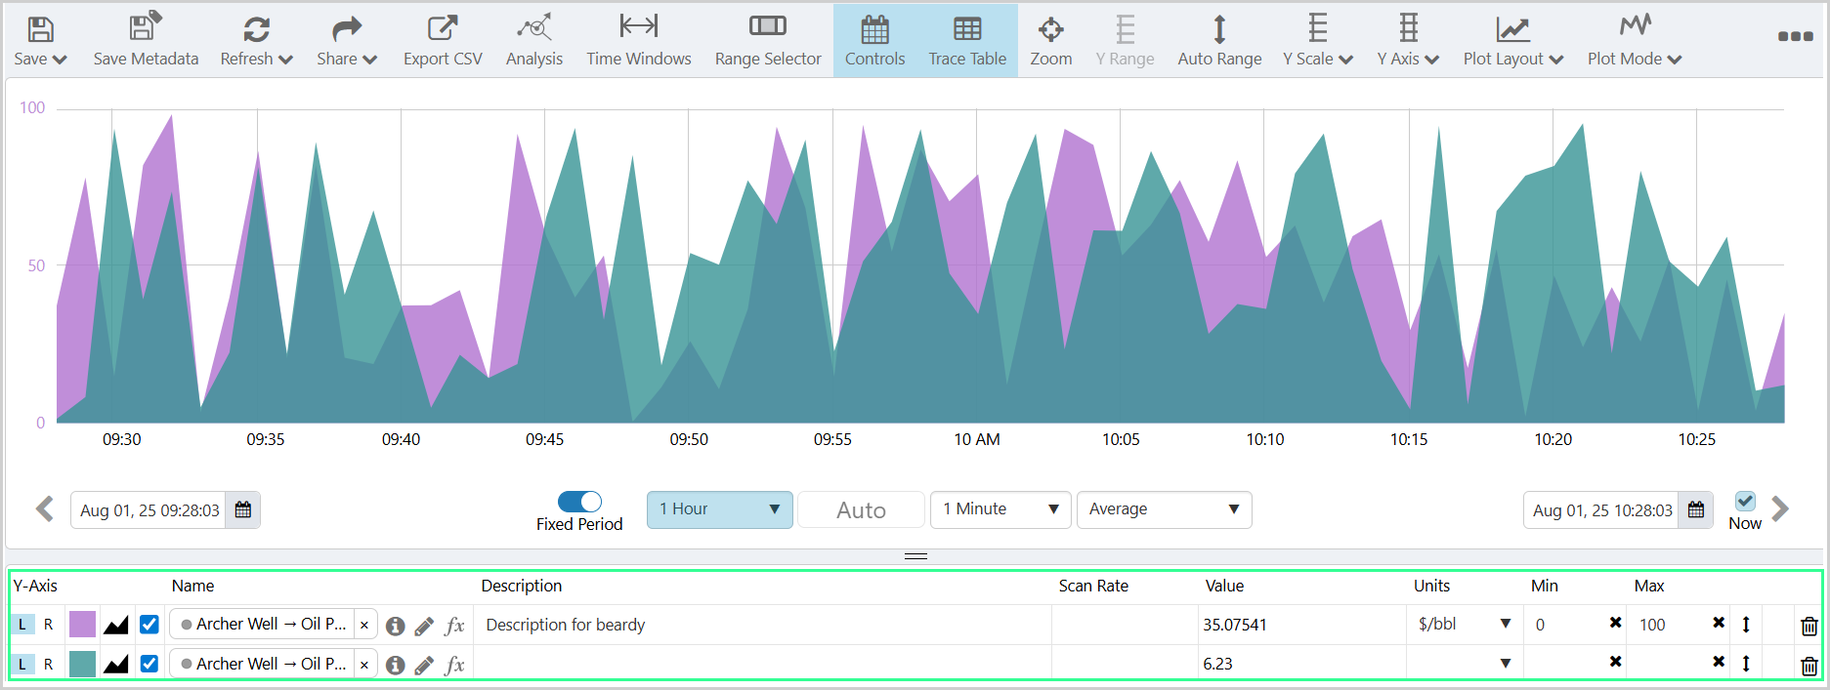Expand the 1 Hour period dropdown

[719, 509]
